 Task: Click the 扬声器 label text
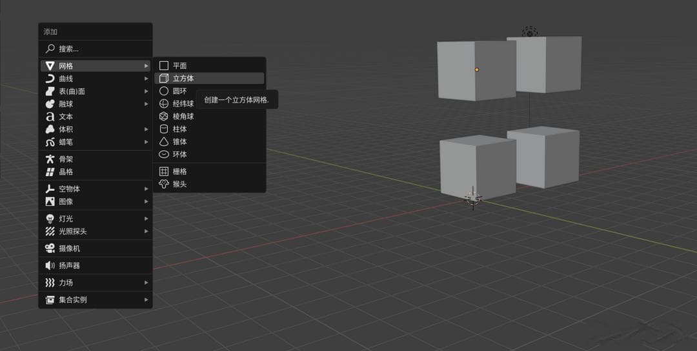point(69,265)
